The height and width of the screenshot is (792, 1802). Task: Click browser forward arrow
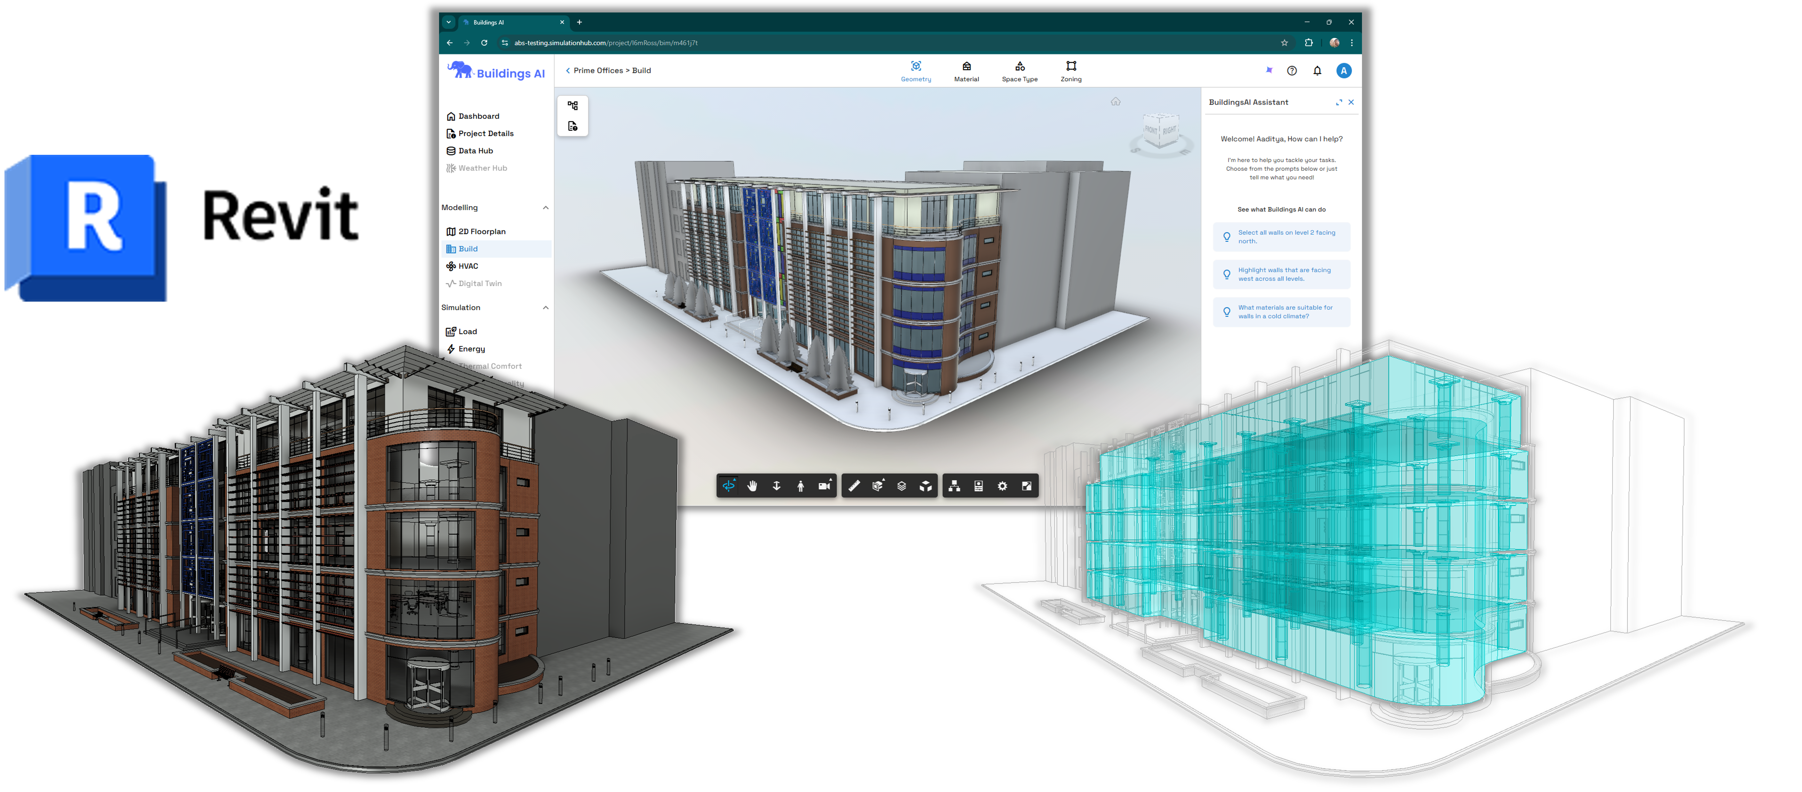pyautogui.click(x=467, y=43)
